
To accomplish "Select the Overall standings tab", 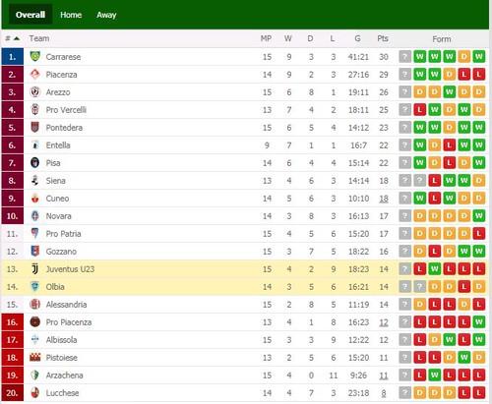I will [x=31, y=15].
